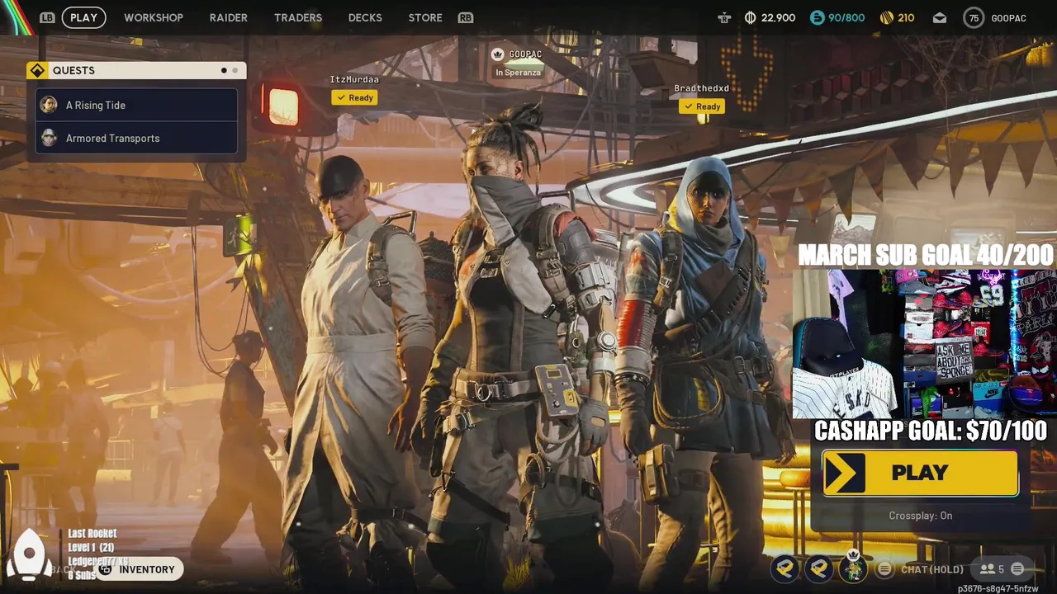Click ItzMurdaa's Ready status badge
The height and width of the screenshot is (594, 1057).
(x=355, y=97)
